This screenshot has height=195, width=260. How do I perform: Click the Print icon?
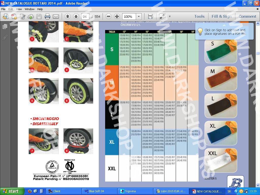47,17
